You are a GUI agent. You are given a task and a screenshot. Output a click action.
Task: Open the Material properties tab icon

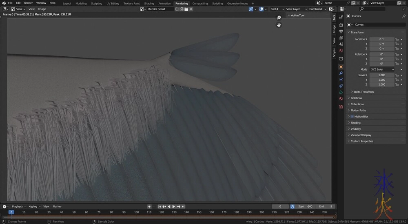tap(341, 99)
